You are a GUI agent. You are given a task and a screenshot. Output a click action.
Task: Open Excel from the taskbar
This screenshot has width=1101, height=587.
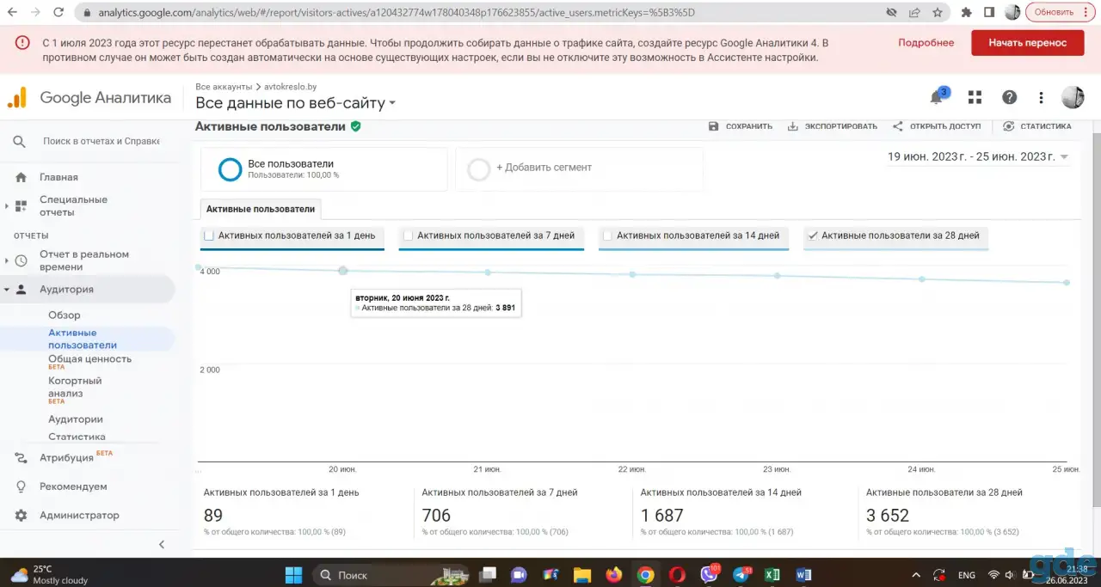tap(772, 575)
